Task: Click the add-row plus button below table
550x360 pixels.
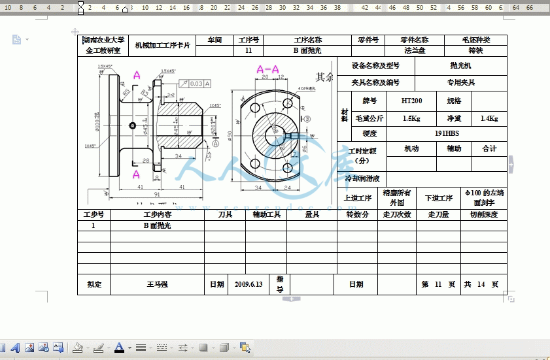Action: click(292, 299)
